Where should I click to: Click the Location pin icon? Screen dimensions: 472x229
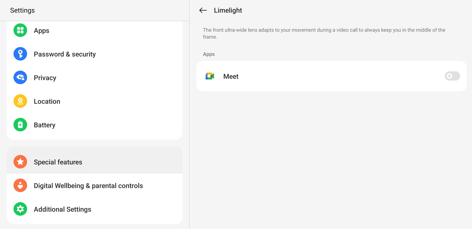click(x=20, y=101)
